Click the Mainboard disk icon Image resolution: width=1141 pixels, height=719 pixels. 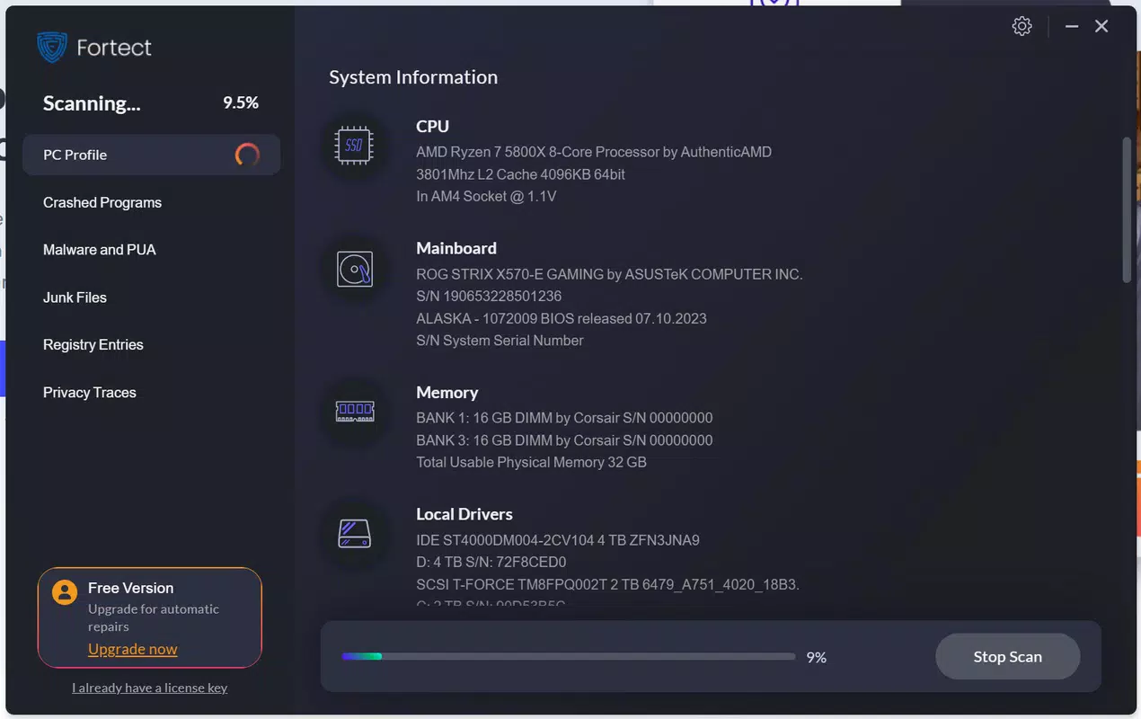click(x=355, y=269)
